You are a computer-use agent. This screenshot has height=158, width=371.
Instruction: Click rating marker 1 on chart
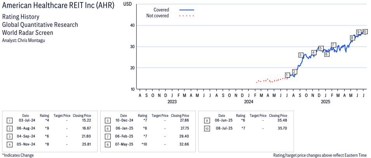tap(287, 75)
